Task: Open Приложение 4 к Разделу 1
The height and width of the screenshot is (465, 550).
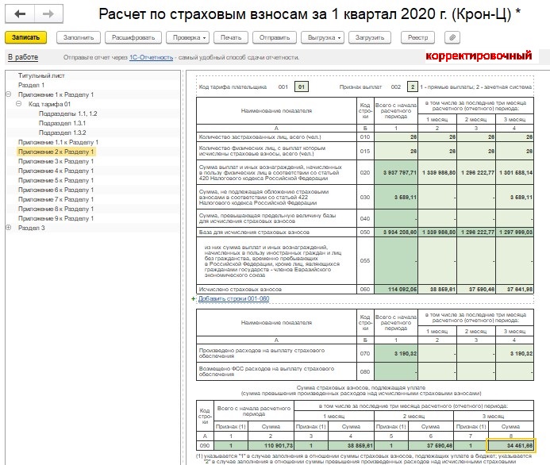Action: pos(56,171)
